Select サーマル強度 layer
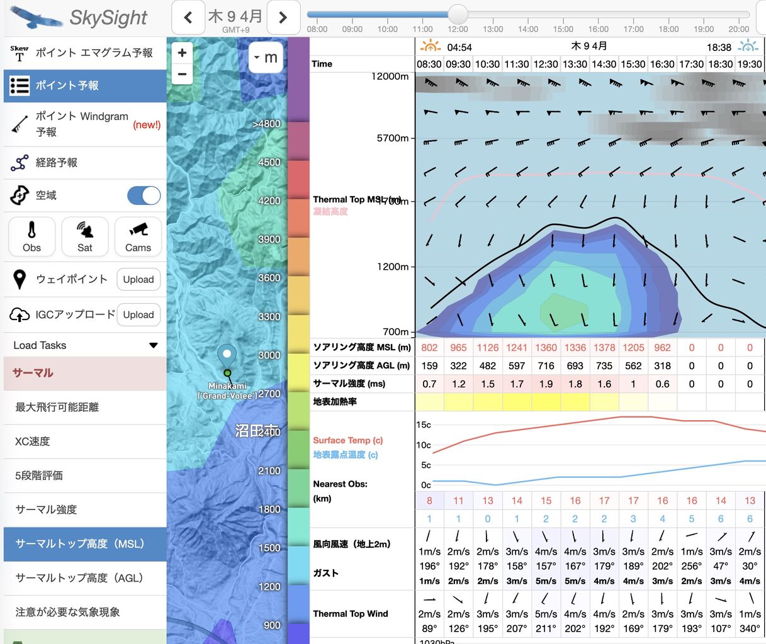The image size is (766, 644). pos(85,509)
